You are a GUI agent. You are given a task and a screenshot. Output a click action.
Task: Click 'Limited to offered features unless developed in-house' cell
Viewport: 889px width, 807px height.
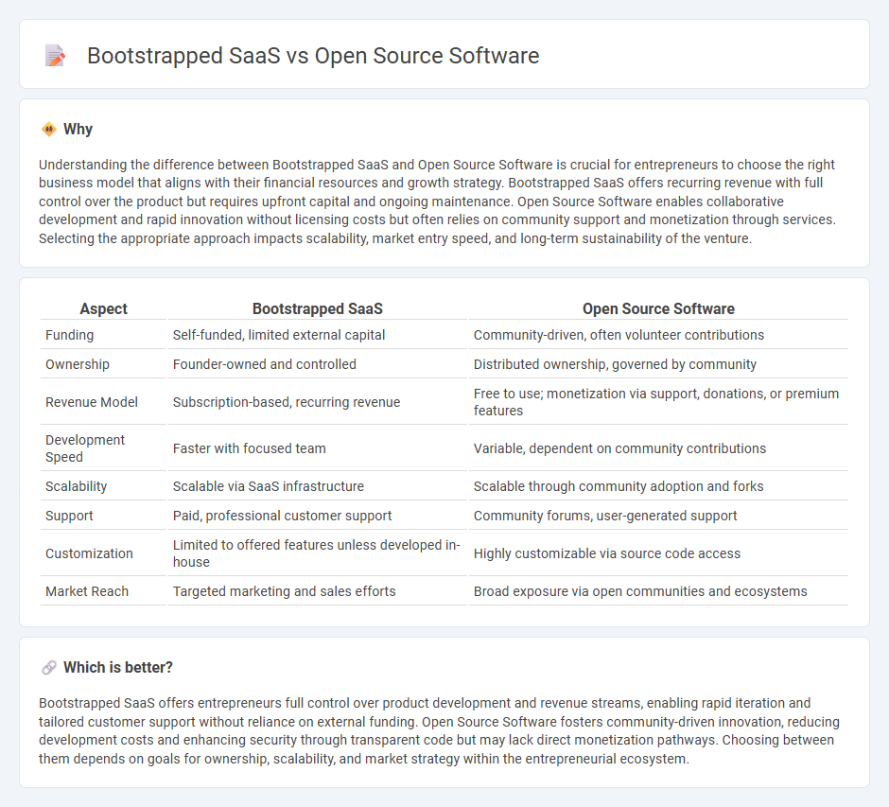pyautogui.click(x=317, y=553)
